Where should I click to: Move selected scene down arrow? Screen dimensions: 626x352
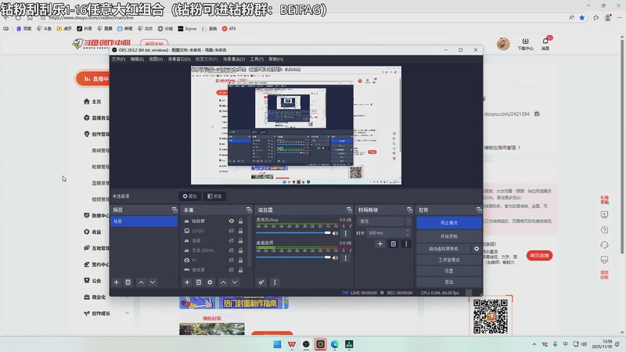click(153, 282)
